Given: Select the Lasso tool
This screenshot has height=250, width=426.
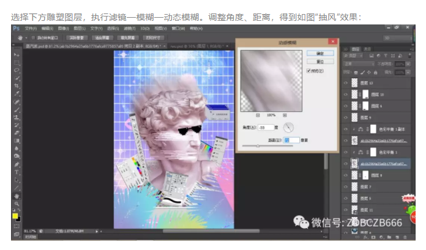Looking at the screenshot, I should click(x=17, y=70).
